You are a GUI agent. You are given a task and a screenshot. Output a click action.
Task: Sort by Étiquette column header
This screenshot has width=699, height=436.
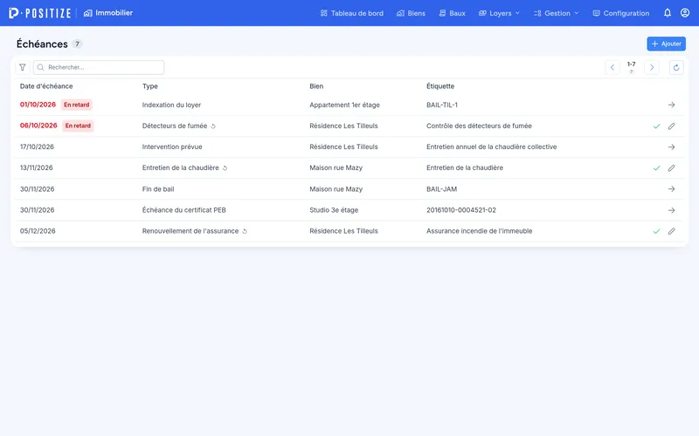pyautogui.click(x=440, y=86)
